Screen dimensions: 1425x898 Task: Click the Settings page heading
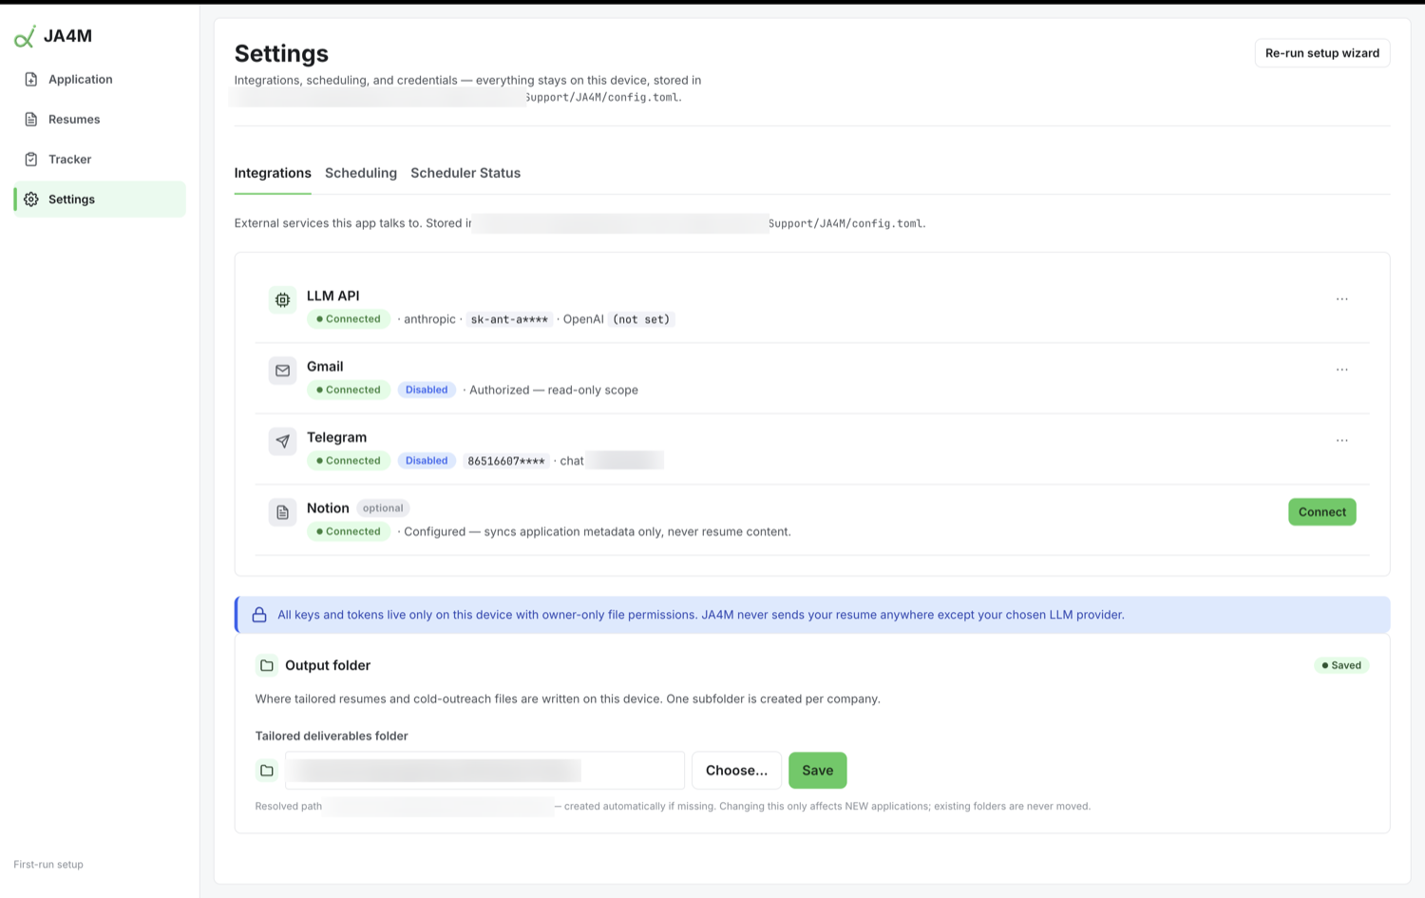(281, 53)
